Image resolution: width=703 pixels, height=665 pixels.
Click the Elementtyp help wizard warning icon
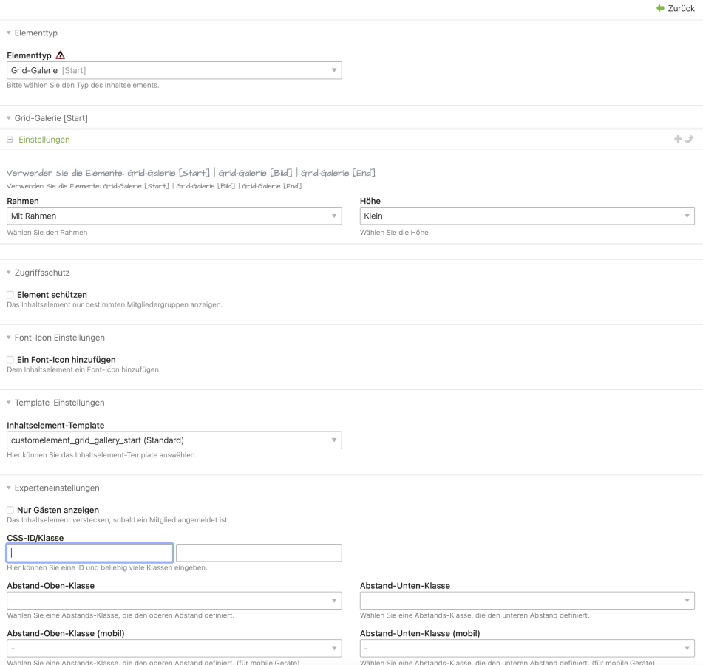pos(61,55)
